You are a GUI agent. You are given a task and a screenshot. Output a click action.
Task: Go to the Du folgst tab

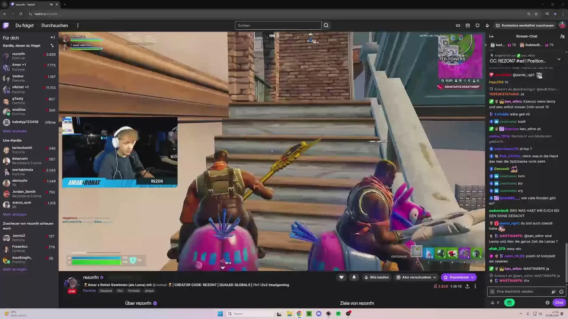tap(24, 25)
